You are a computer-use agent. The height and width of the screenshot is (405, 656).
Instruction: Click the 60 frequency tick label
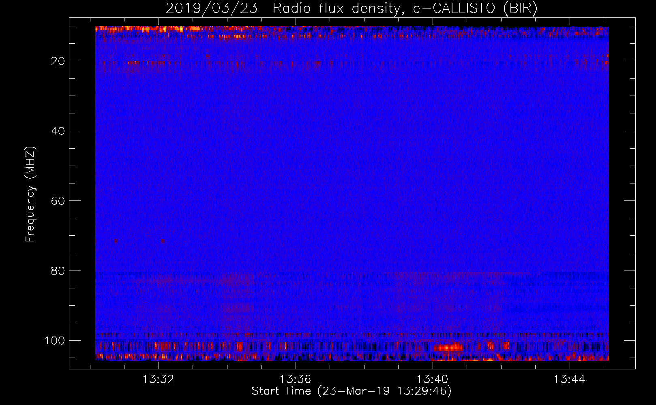pos(58,201)
